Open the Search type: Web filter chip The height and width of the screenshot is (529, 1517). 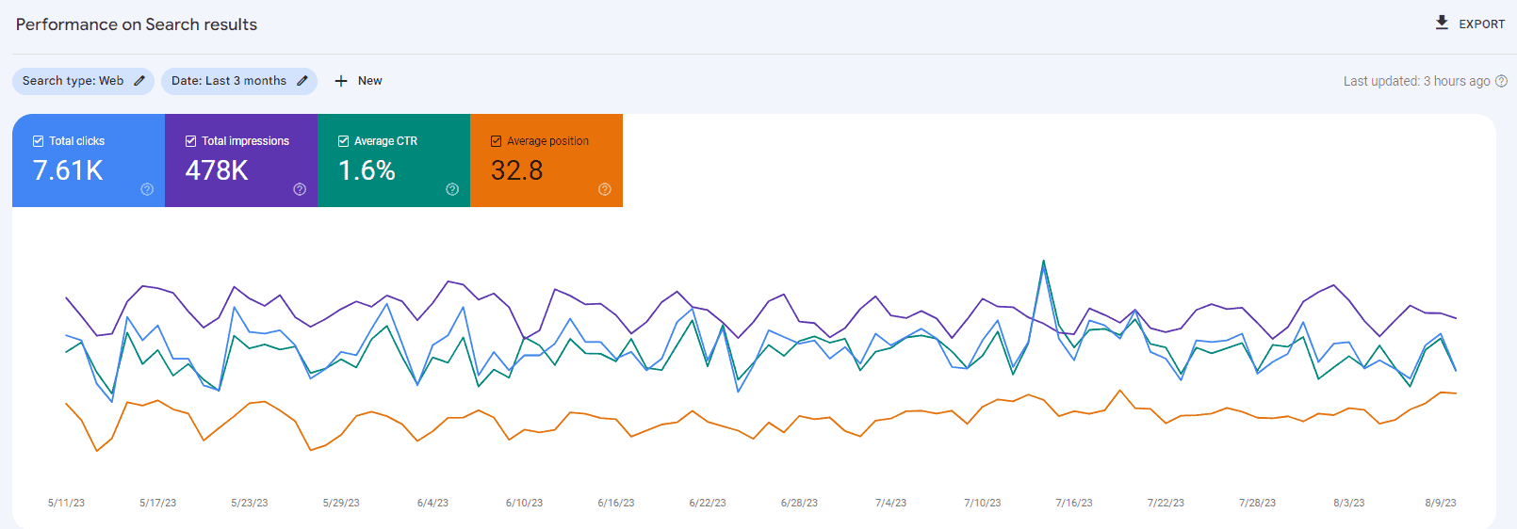click(x=73, y=81)
